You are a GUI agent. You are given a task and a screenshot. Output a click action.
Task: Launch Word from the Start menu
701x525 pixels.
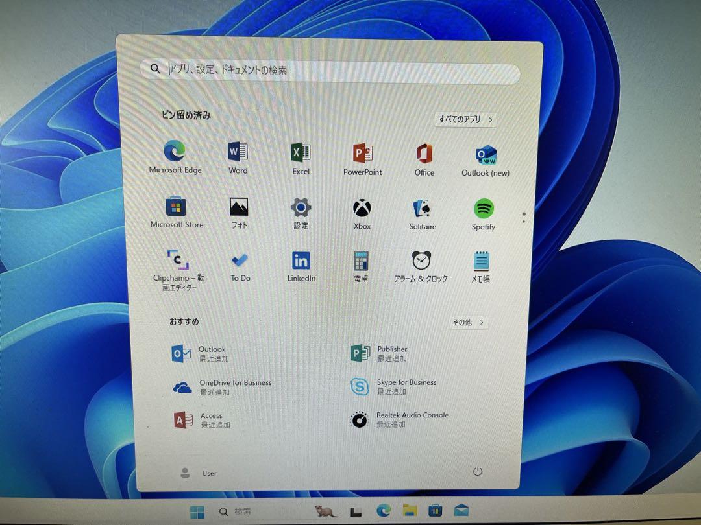pos(238,157)
